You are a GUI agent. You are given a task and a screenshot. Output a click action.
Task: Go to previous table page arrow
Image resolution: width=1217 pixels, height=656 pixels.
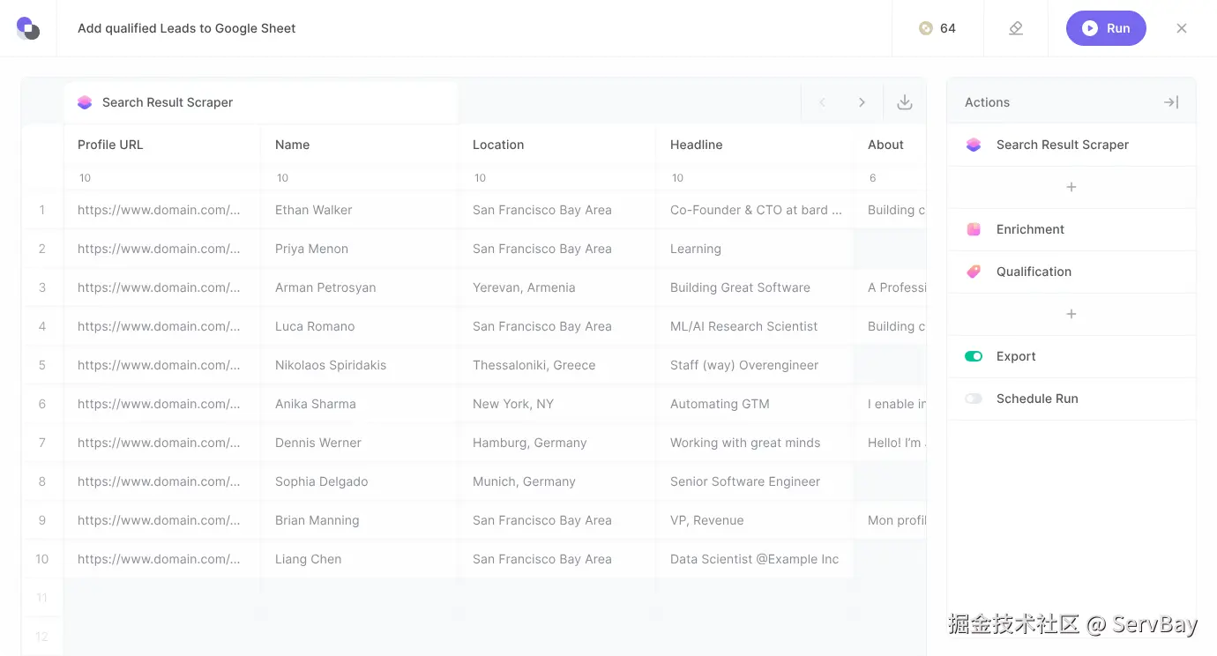click(822, 102)
